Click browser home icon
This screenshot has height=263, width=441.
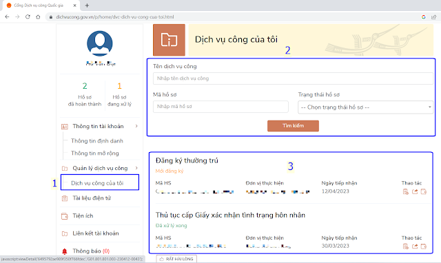(x=38, y=17)
